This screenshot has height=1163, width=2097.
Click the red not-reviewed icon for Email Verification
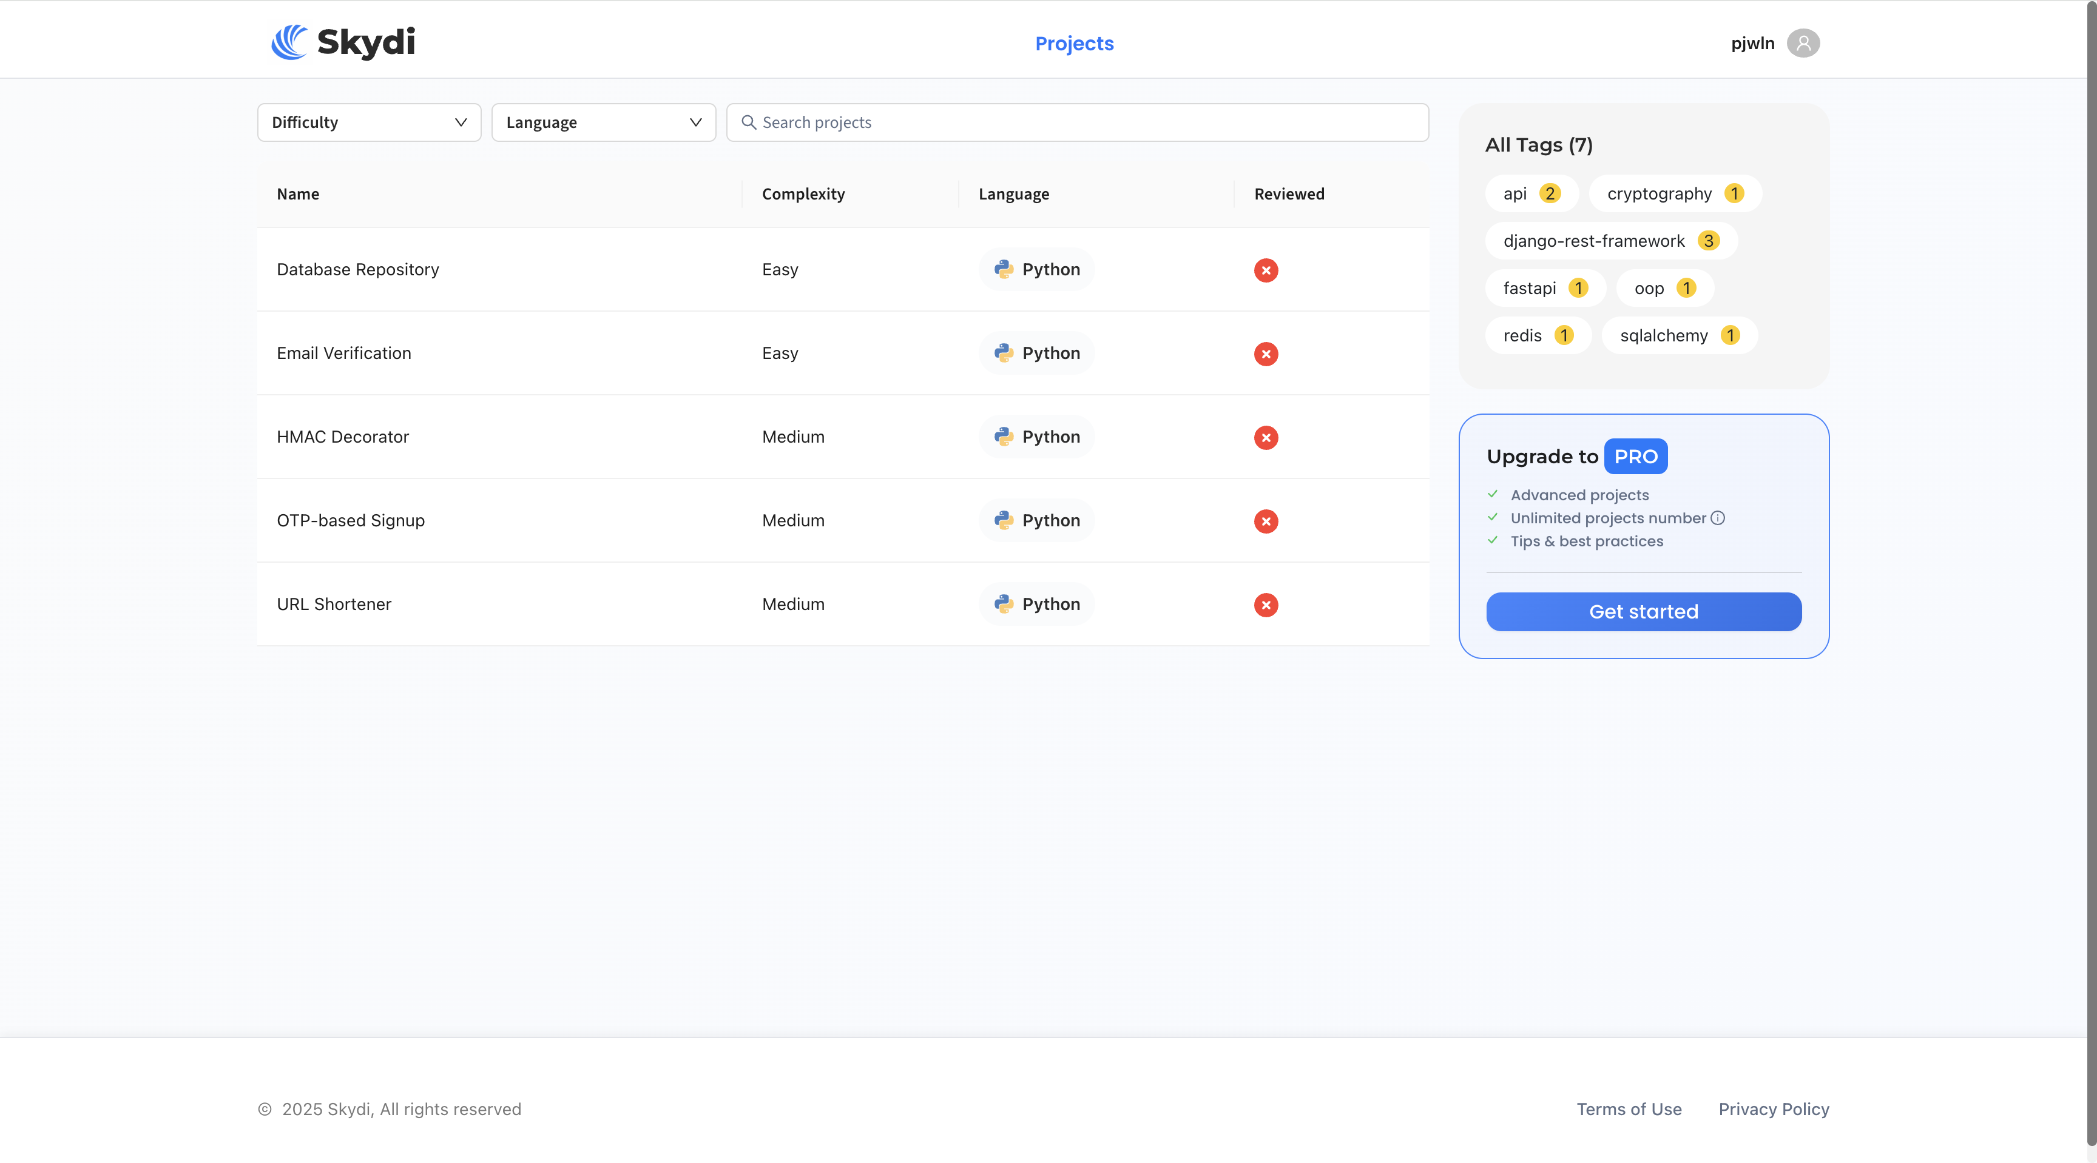pos(1266,354)
